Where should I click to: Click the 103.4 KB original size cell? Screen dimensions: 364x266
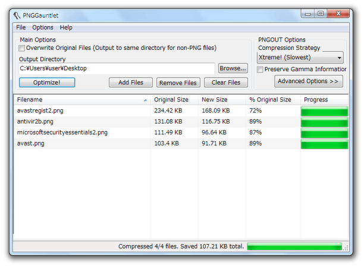(x=167, y=144)
